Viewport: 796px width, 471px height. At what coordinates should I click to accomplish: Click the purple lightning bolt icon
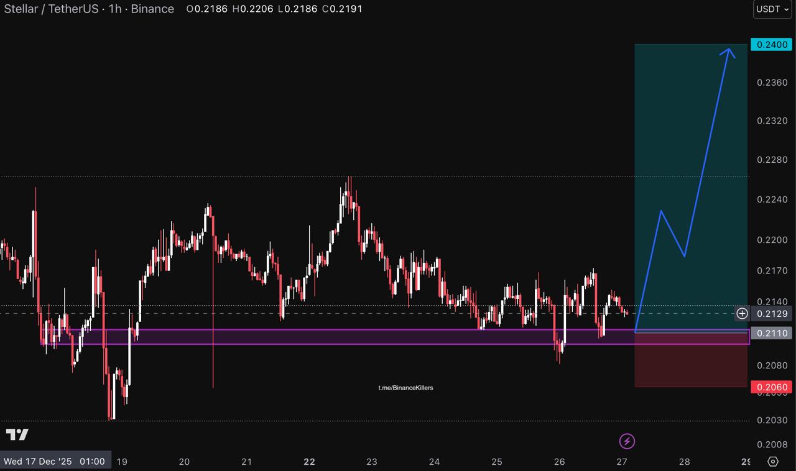627,441
